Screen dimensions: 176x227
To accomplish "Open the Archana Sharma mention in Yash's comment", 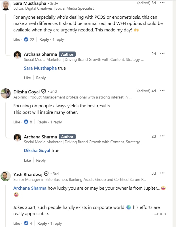I will click(x=30, y=188).
